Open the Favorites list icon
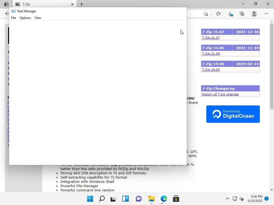 (218, 14)
